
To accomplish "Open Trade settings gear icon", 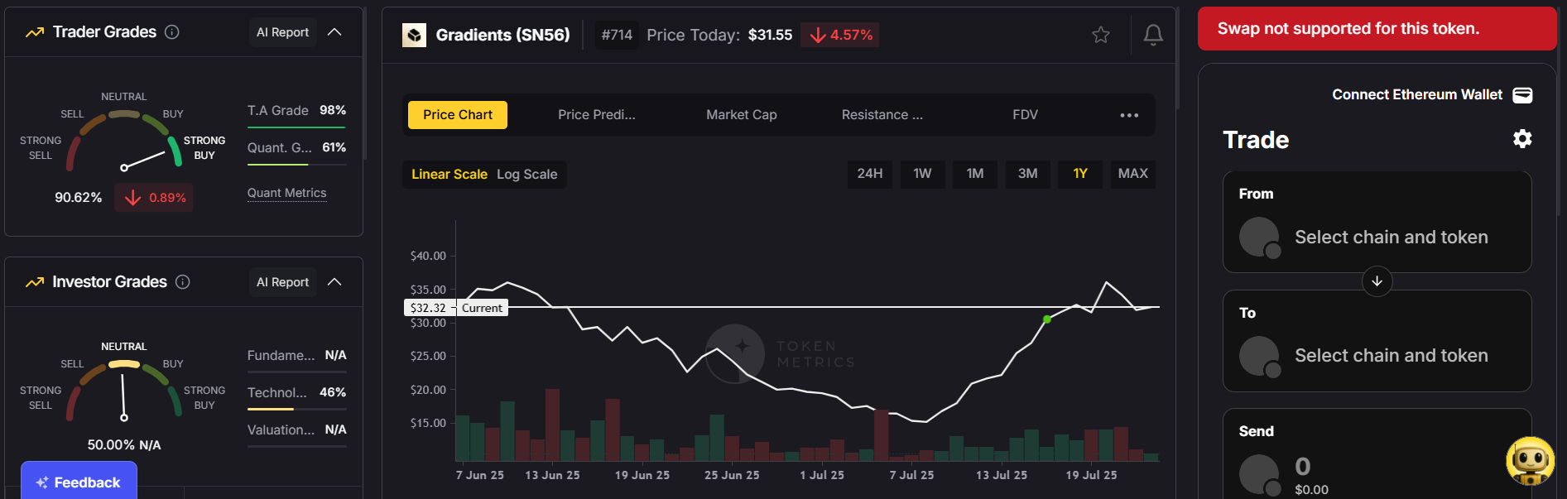I will pyautogui.click(x=1522, y=139).
